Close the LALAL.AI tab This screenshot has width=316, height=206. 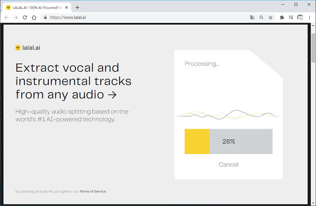66,8
